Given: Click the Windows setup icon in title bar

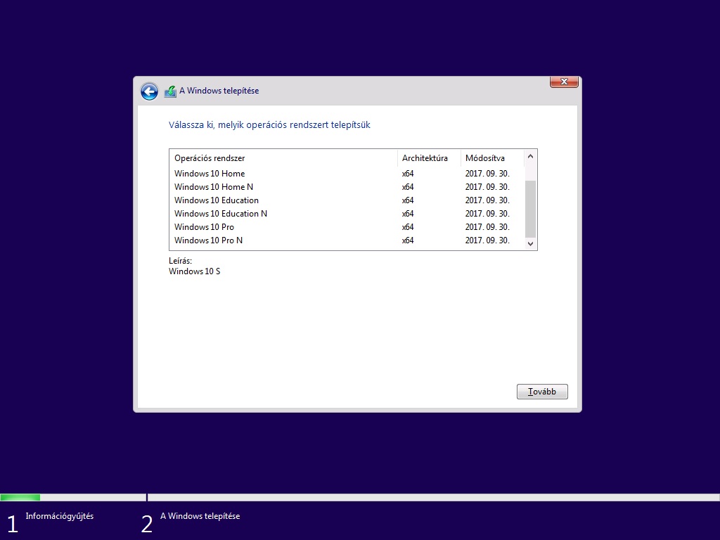Looking at the screenshot, I should point(170,91).
